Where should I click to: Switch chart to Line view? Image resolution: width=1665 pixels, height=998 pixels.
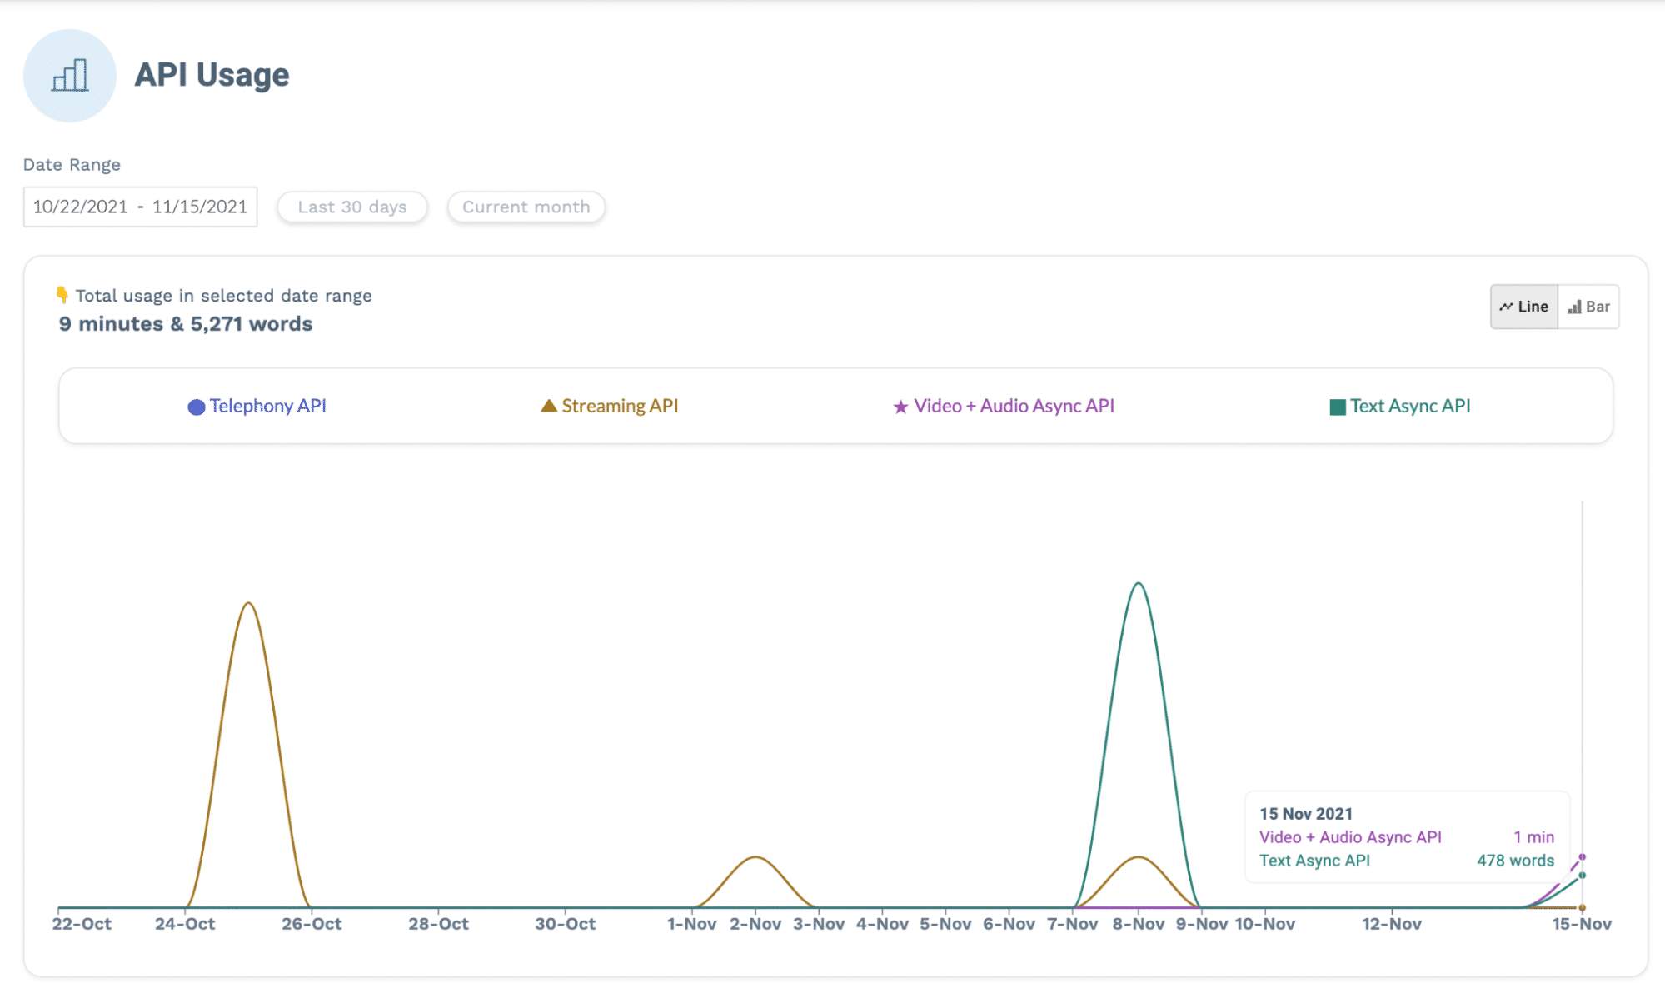[x=1523, y=307]
